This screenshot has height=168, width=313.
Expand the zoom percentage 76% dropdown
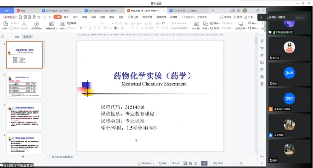click(x=222, y=163)
